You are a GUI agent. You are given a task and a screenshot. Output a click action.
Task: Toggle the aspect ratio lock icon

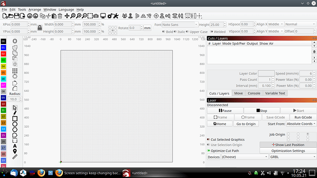tap(40, 28)
